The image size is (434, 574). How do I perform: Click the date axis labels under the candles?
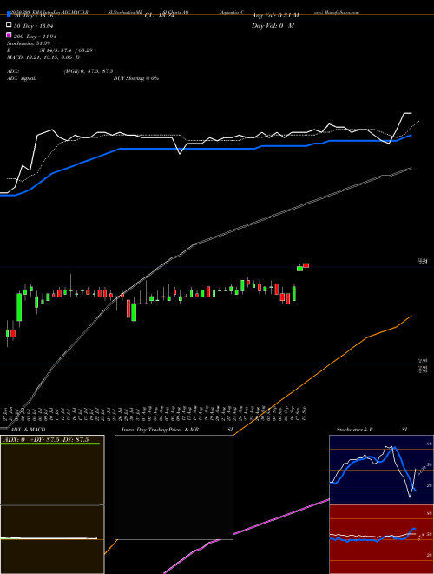[156, 415]
